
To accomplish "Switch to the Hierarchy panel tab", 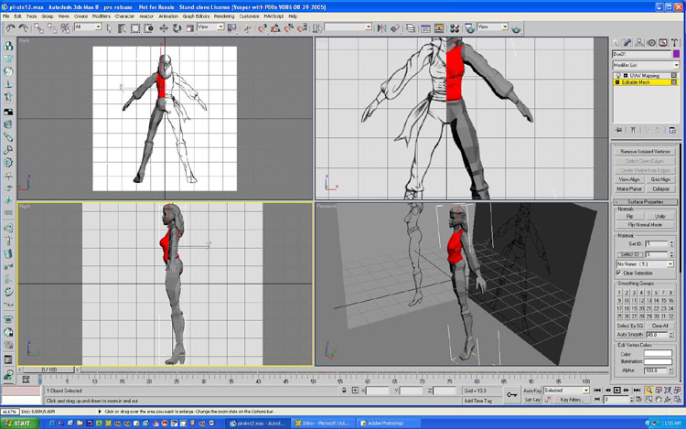I will (x=640, y=42).
